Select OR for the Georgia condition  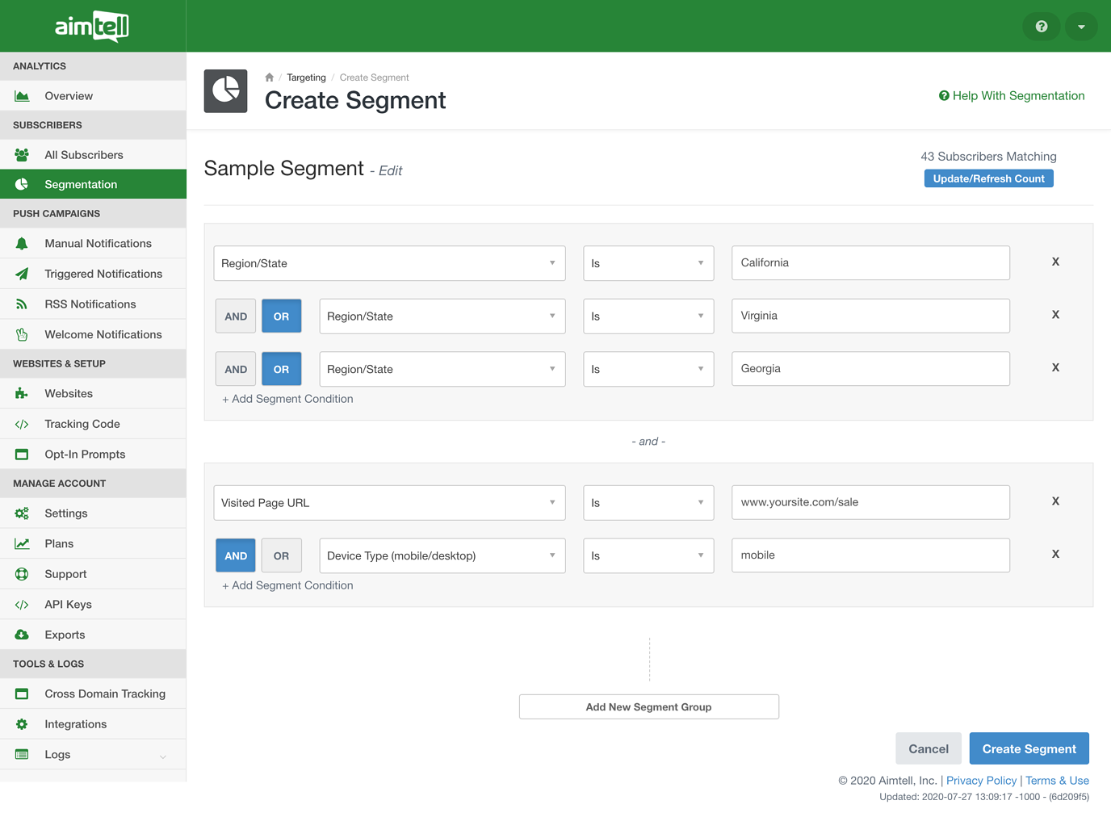click(281, 370)
